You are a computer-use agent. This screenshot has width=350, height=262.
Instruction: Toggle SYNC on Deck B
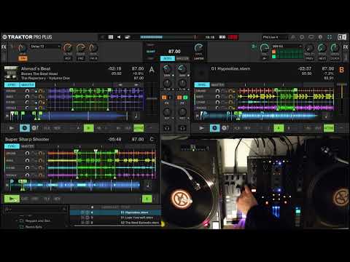click(202, 84)
